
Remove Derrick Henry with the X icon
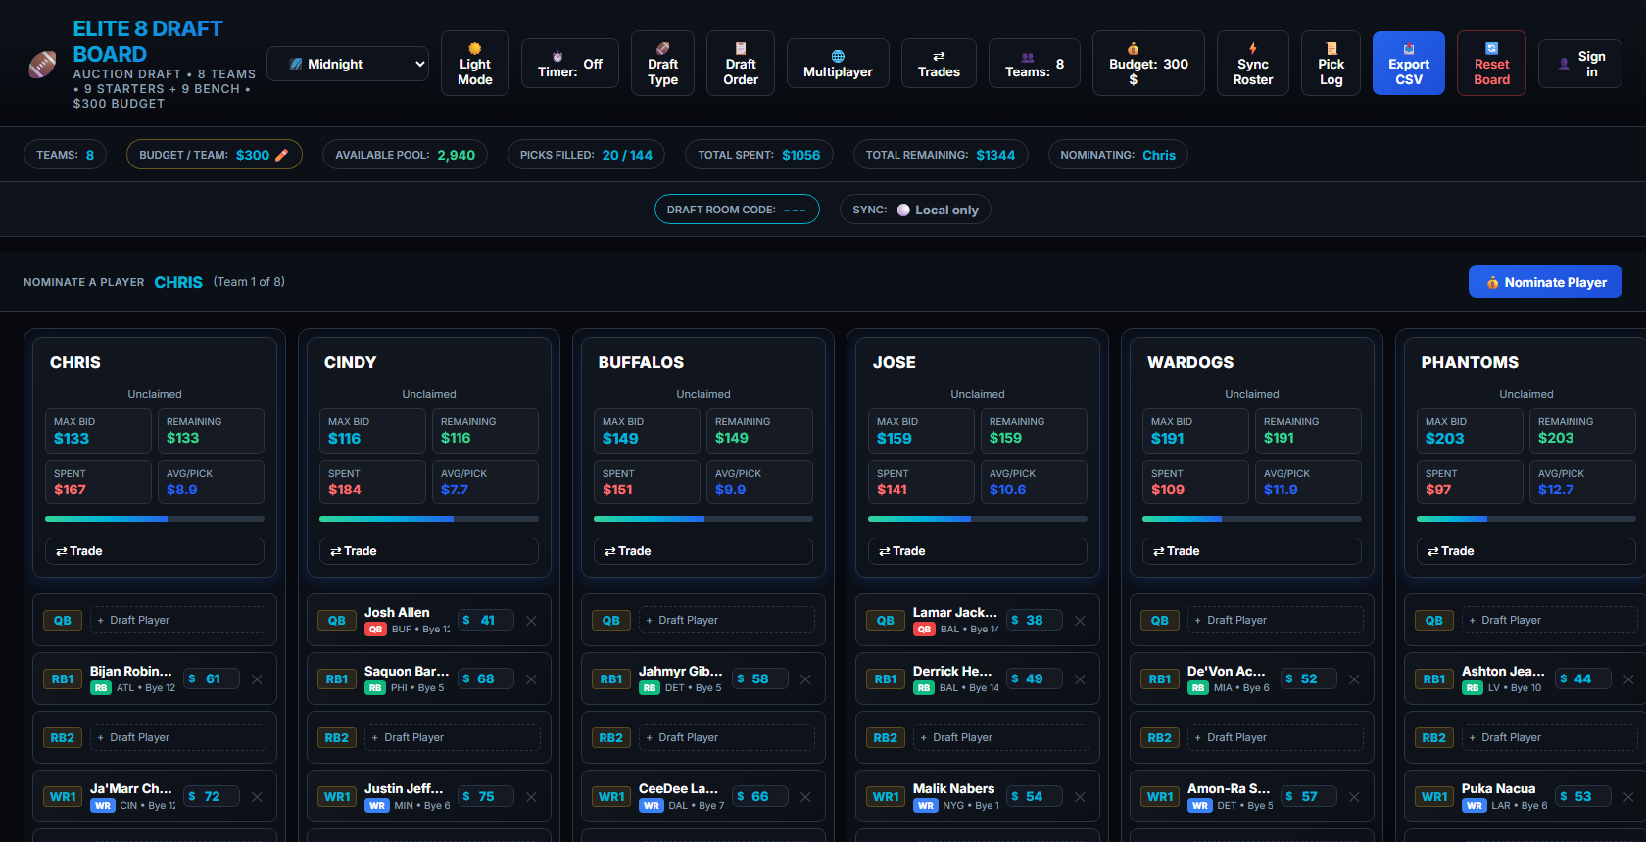pyautogui.click(x=1080, y=679)
